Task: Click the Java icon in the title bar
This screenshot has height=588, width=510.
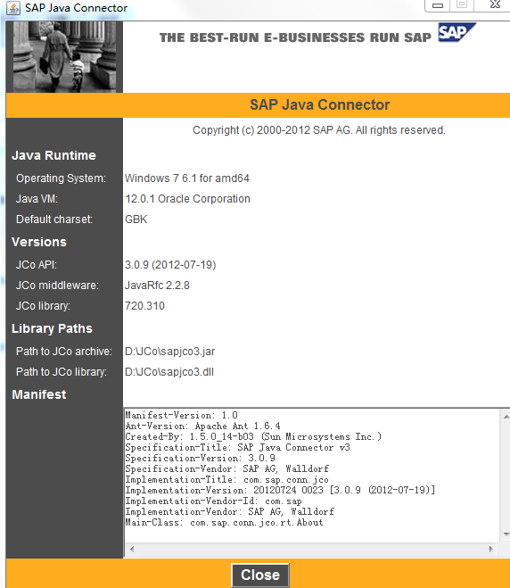Action: click(x=13, y=7)
